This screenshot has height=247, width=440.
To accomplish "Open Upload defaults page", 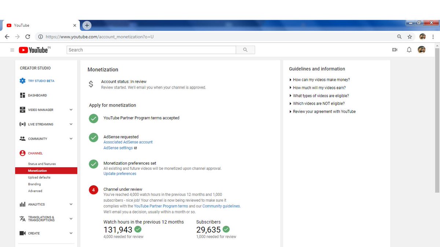I will [39, 177].
